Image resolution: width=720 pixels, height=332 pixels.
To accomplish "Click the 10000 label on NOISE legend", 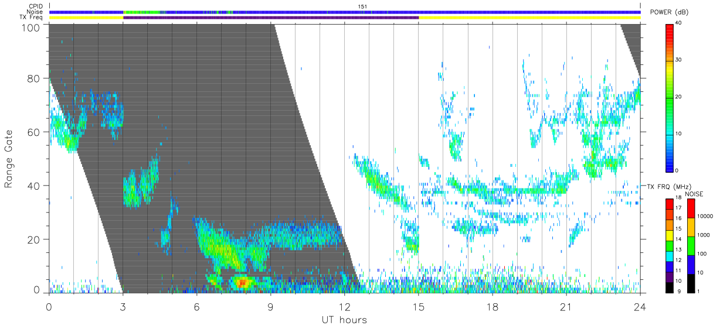I will pyautogui.click(x=705, y=217).
